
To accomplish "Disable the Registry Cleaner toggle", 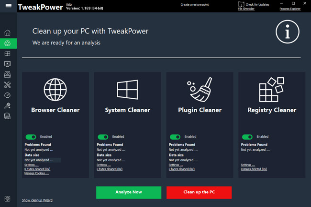I will tap(247, 137).
